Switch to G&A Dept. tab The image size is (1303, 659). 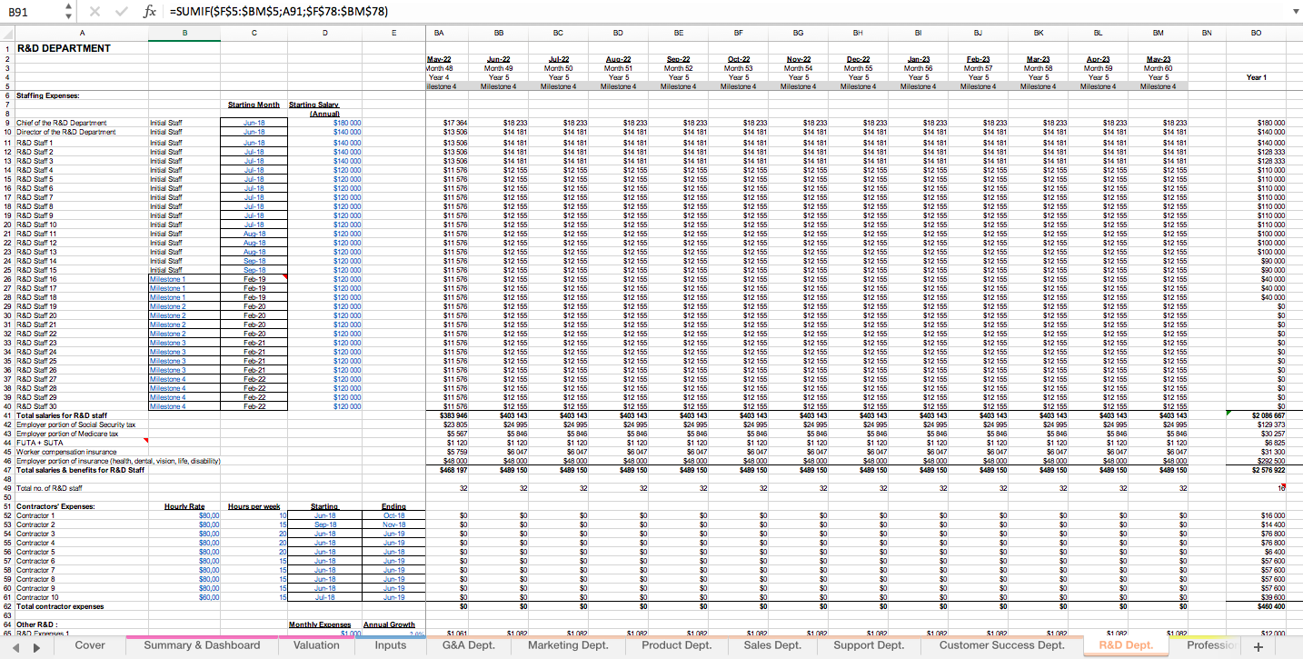(469, 645)
